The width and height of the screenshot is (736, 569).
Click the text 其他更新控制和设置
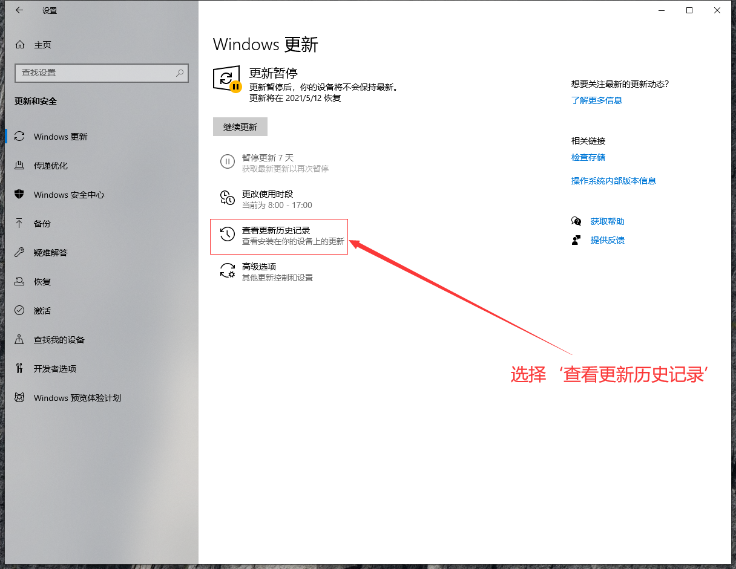(278, 278)
